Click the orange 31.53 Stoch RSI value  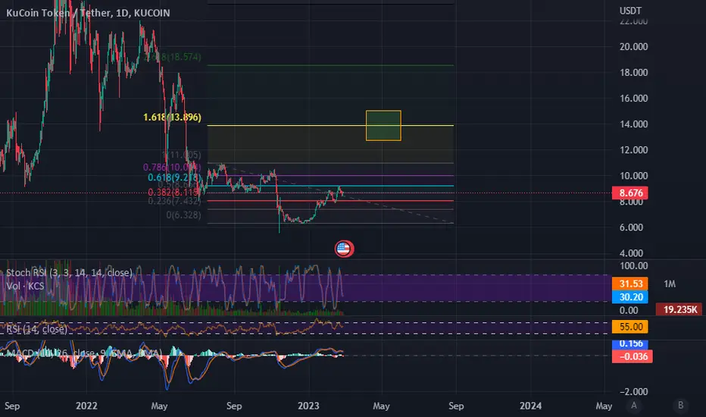630,284
